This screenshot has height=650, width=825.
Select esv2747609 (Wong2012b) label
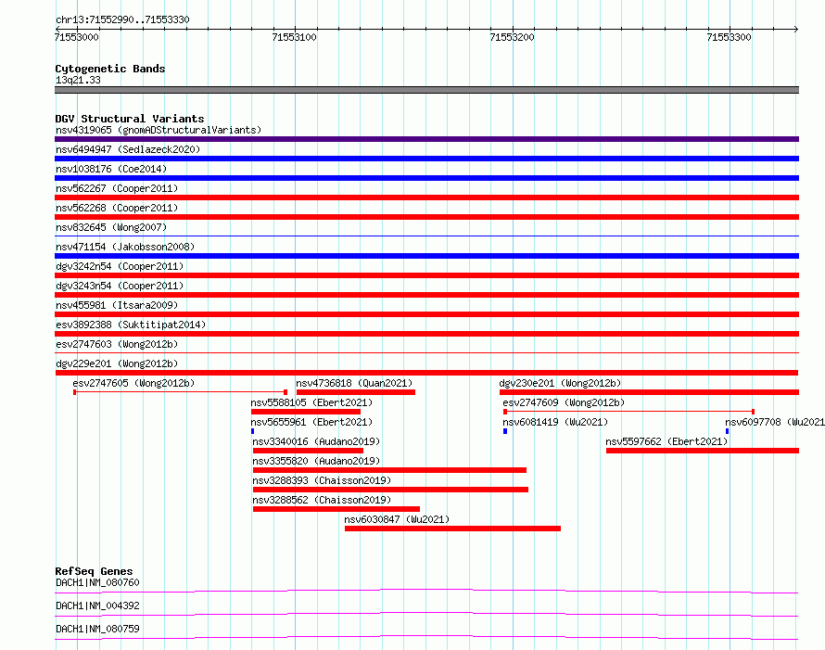click(x=564, y=402)
